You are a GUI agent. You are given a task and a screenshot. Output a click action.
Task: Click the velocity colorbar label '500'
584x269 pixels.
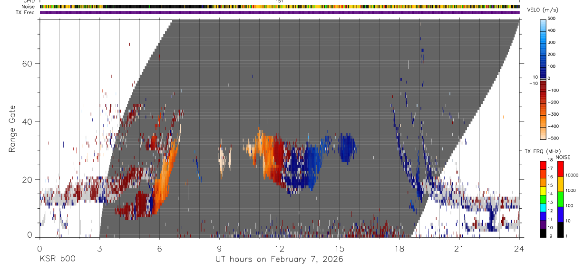pos(552,19)
